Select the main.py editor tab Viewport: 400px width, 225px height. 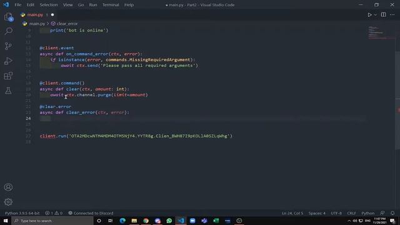35,15
